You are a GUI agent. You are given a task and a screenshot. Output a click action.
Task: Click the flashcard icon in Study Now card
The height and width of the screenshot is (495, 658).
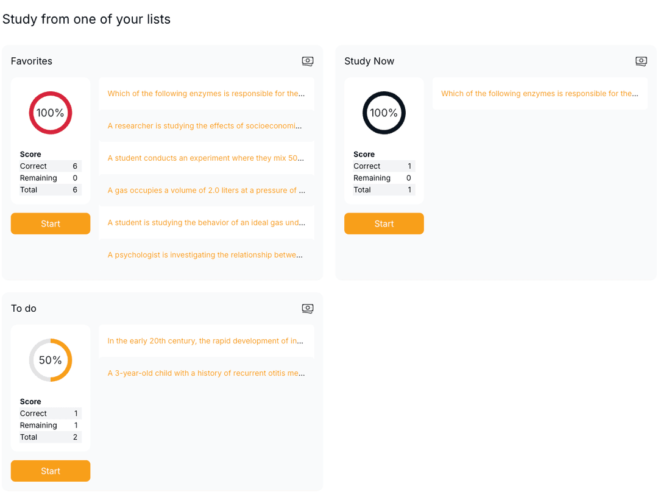pos(641,61)
